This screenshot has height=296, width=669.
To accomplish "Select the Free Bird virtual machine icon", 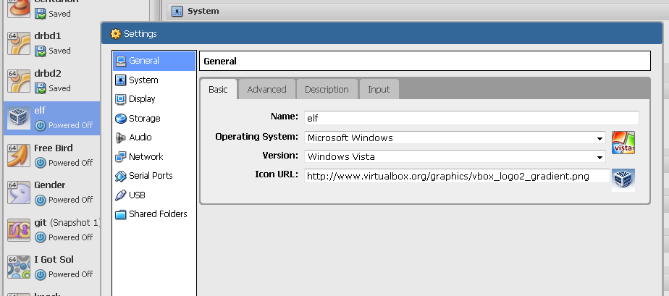I will [19, 156].
